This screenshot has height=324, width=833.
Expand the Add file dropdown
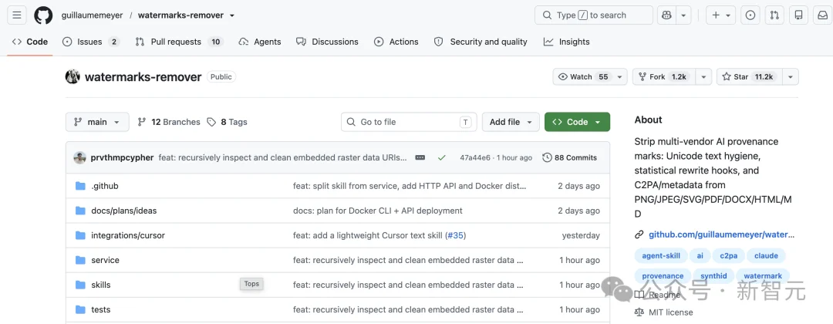pyautogui.click(x=511, y=122)
